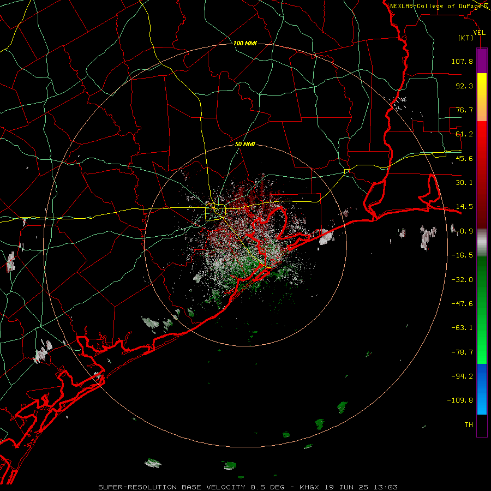Viewport: 491px width, 491px height.
Task: Click the 92.3 velocity scale value
Action: [464, 86]
